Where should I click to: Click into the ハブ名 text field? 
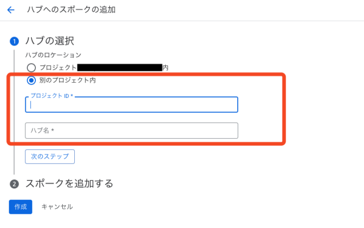(x=131, y=131)
